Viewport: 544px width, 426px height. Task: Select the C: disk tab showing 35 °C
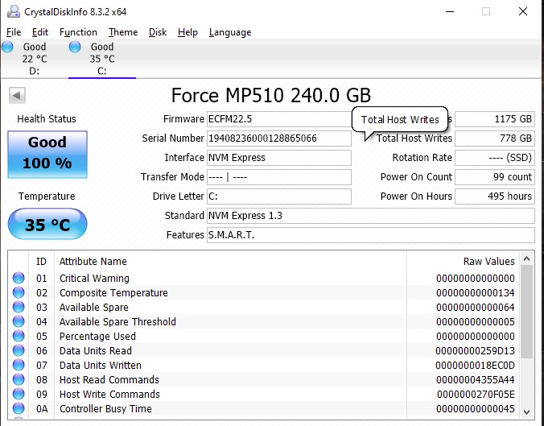(102, 59)
